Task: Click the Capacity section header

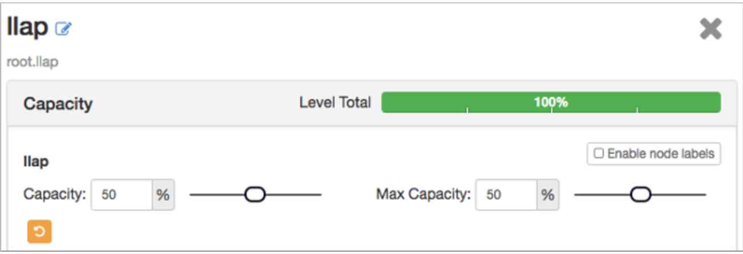Action: coord(58,104)
